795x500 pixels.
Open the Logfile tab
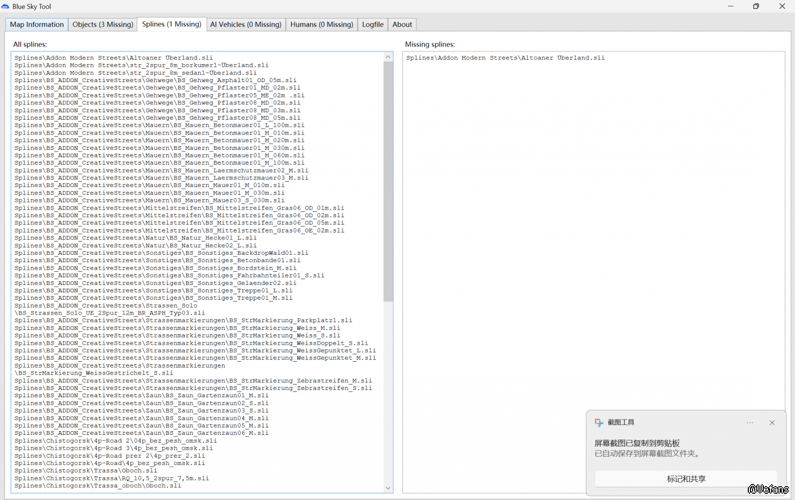pyautogui.click(x=373, y=24)
